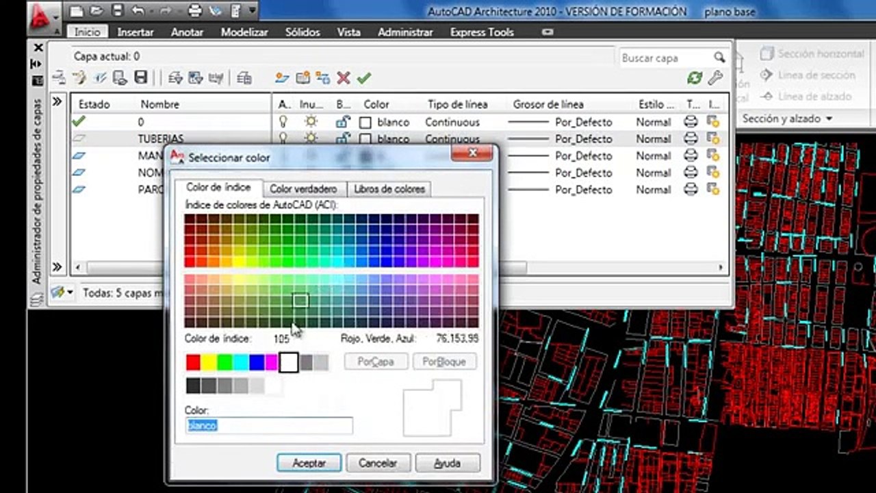The image size is (876, 493).
Task: Click the Línea de sección ribbon button
Action: pyautogui.click(x=808, y=75)
